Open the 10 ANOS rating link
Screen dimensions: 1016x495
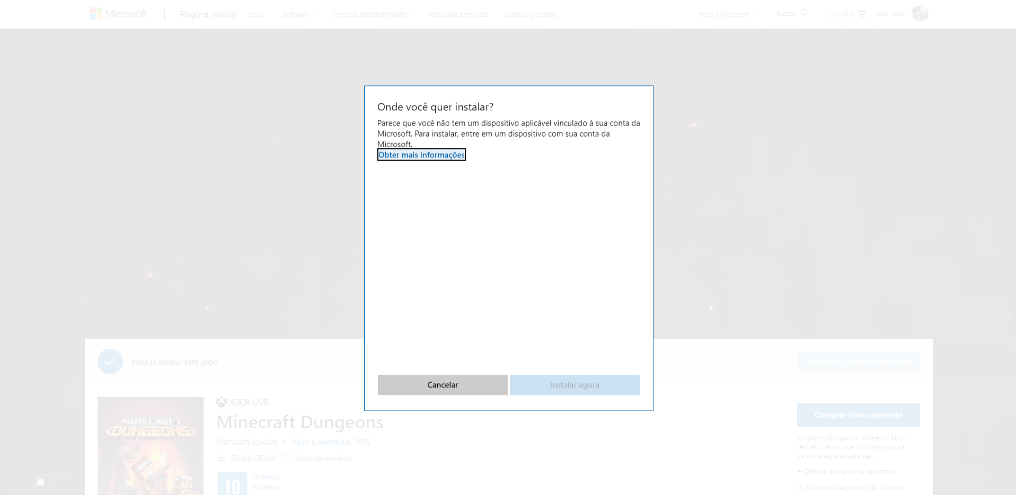click(x=266, y=478)
